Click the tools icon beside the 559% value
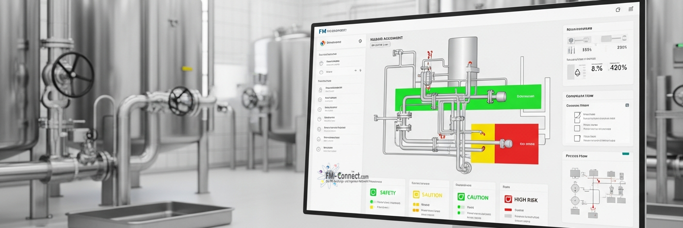Image resolution: width=683 pixels, height=228 pixels. click(571, 49)
